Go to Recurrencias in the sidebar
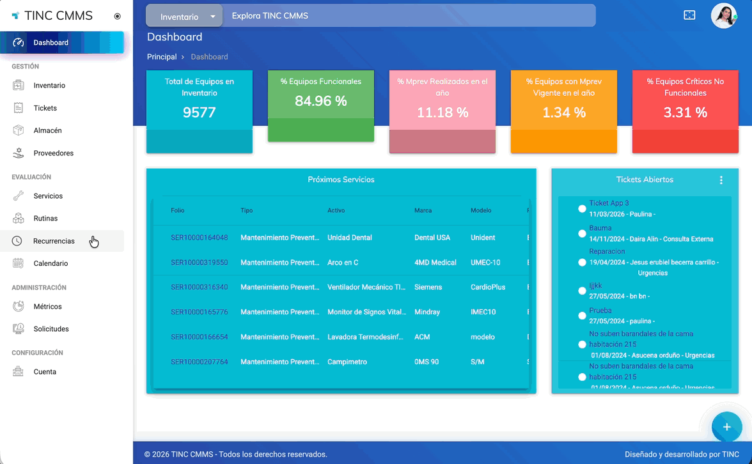This screenshot has width=752, height=464. (x=54, y=241)
